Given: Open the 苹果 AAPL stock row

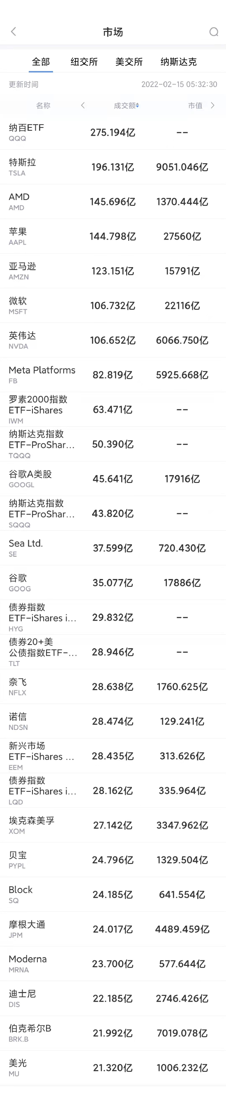Looking at the screenshot, I should point(113,236).
